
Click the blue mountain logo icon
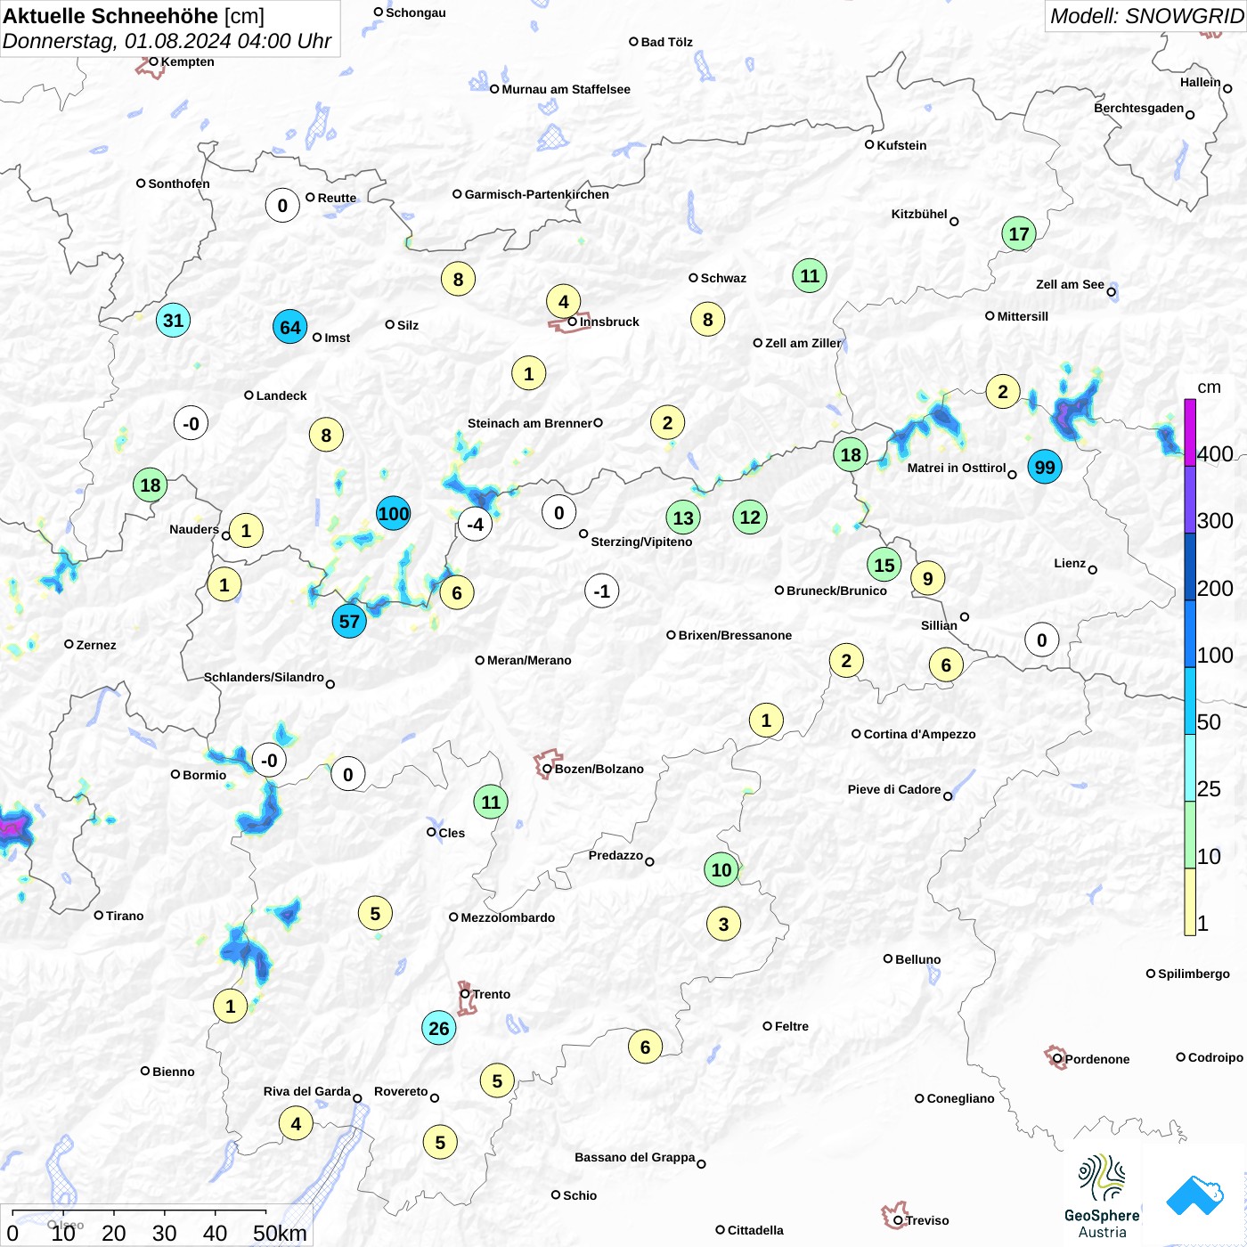pyautogui.click(x=1194, y=1195)
